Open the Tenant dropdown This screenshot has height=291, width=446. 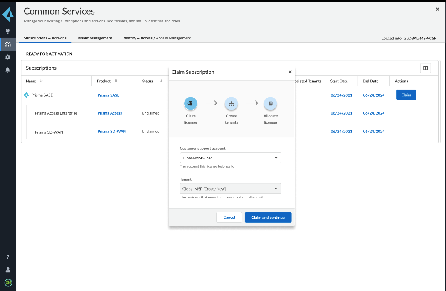(230, 189)
